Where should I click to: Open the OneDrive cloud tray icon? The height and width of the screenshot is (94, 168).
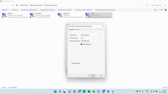coord(140,91)
